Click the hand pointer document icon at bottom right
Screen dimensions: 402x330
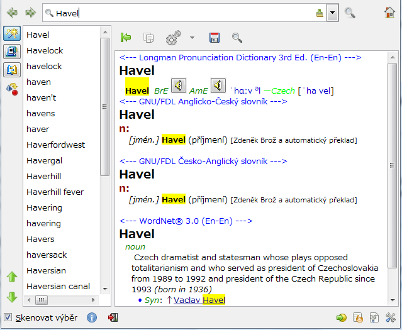pos(358,317)
